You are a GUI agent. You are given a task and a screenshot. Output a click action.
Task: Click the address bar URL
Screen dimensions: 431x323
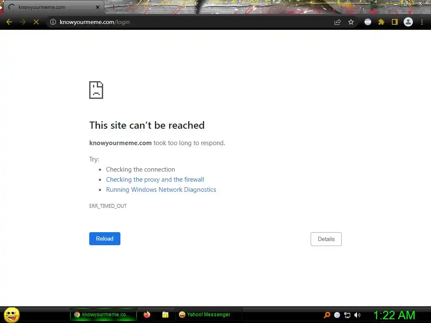(x=95, y=22)
